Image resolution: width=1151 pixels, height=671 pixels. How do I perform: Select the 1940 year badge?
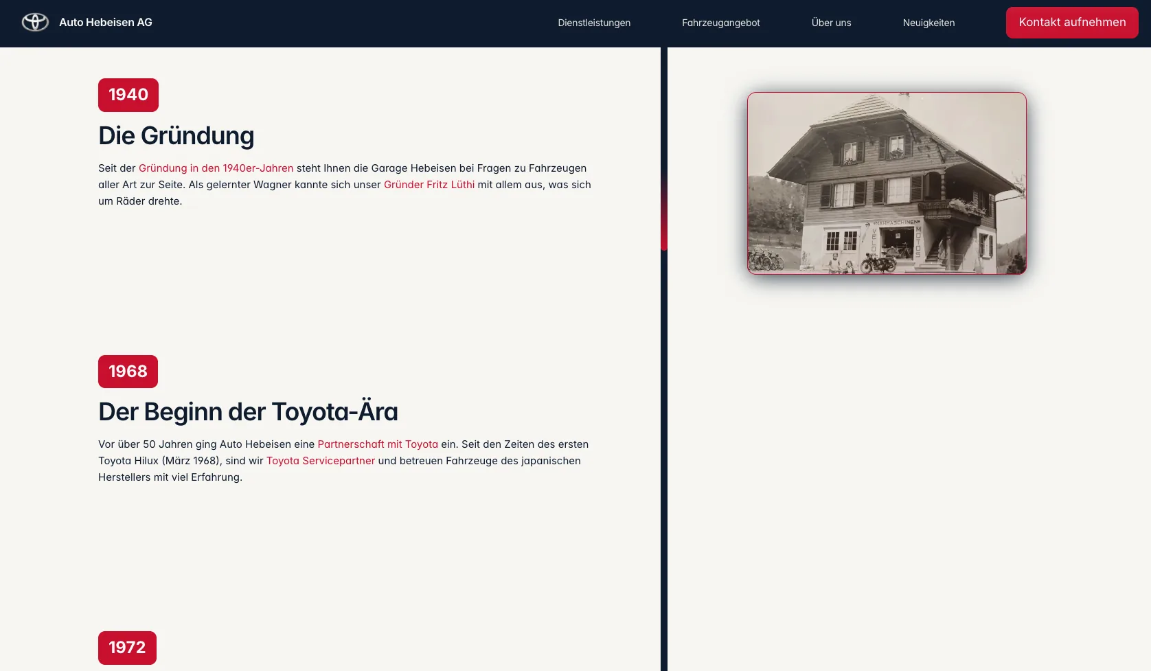click(x=128, y=95)
